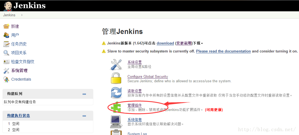Click the 构建队列 panel title
Screen dimensions: 299x135
15,94
